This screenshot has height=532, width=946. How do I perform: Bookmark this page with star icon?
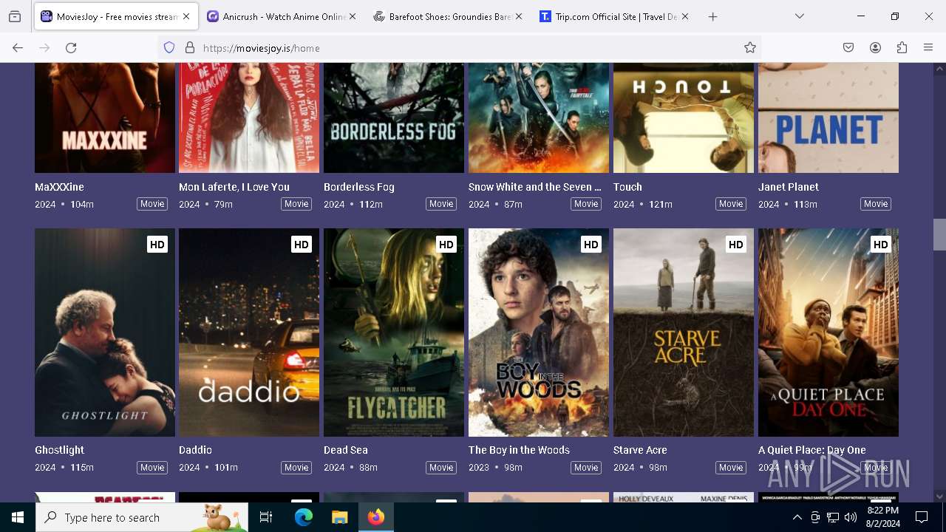[750, 48]
